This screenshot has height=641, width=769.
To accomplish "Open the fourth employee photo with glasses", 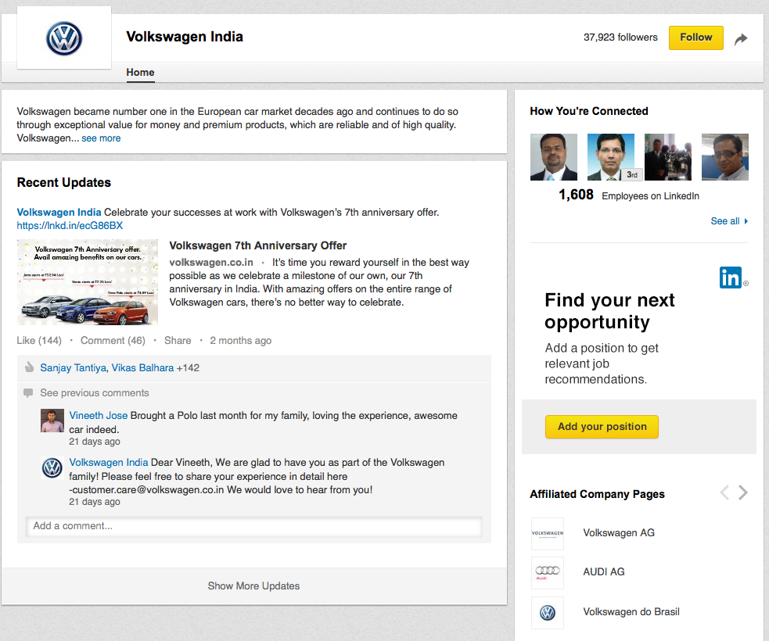I will click(x=725, y=157).
